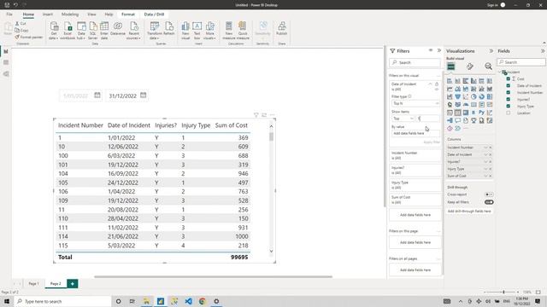Collapse the Filters pane
This screenshot has width=547, height=307.
(438, 50)
